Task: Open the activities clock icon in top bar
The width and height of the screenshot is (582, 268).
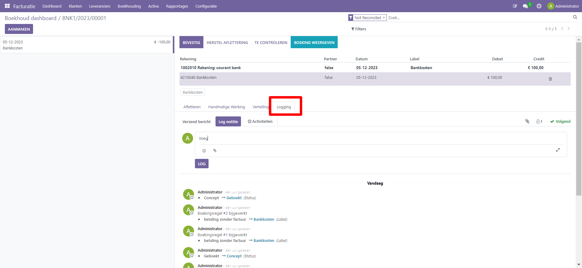Action: coord(539,6)
